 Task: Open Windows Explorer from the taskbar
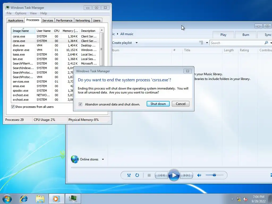coord(40,199)
